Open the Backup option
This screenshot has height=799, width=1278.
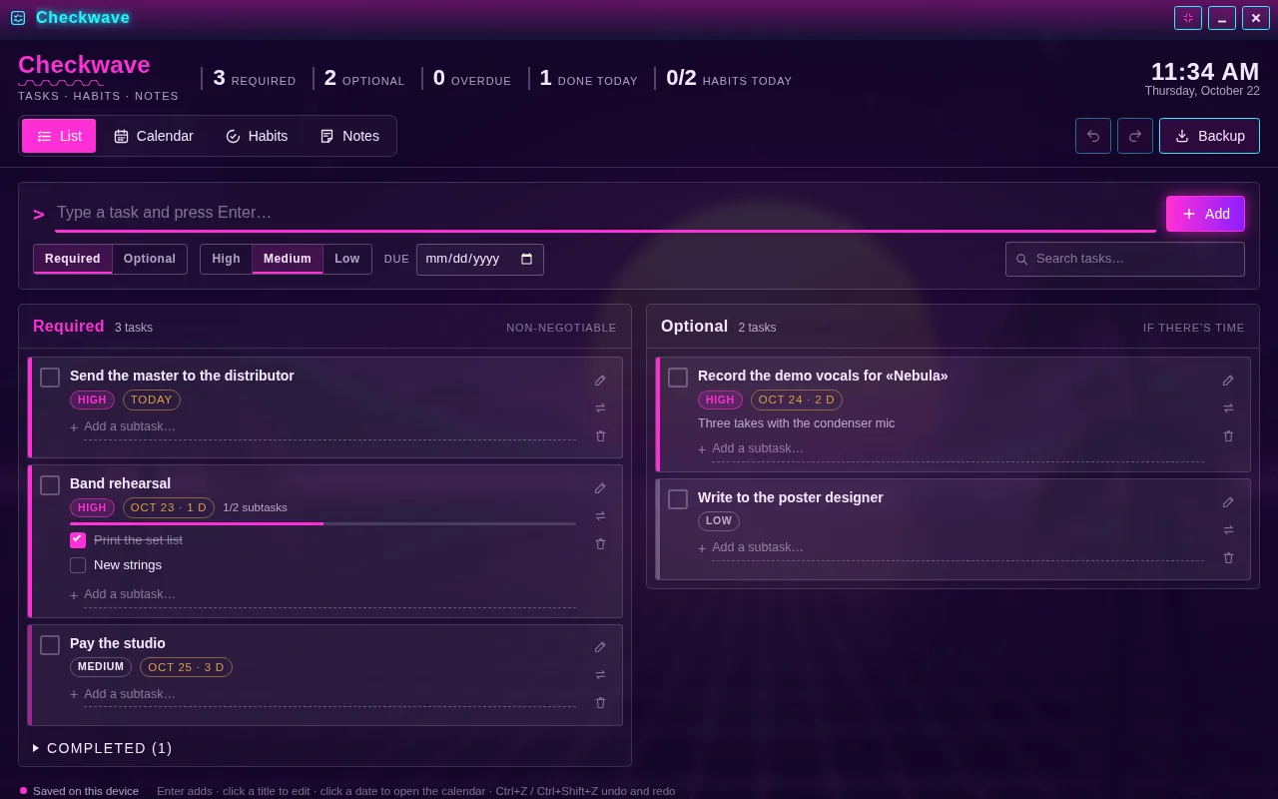(x=1209, y=136)
